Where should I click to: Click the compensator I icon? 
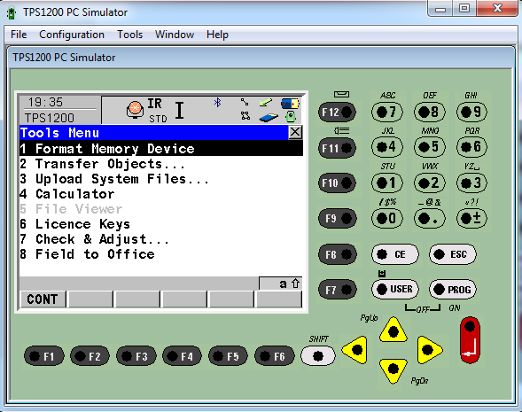pos(179,110)
